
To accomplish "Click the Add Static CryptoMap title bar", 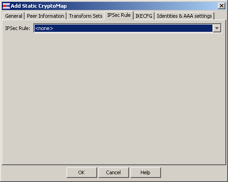I will [x=114, y=6].
